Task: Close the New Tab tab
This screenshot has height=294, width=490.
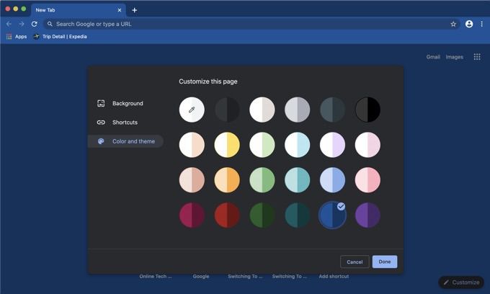Action: [120, 10]
